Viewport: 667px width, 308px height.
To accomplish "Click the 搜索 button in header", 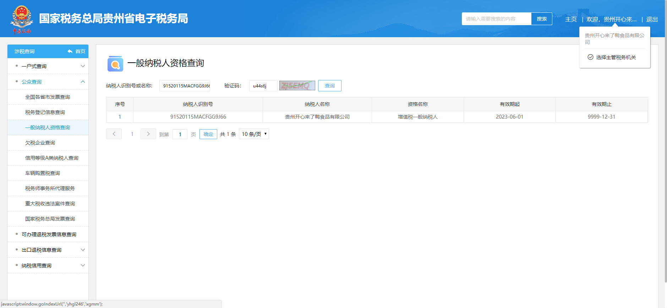I will (541, 19).
